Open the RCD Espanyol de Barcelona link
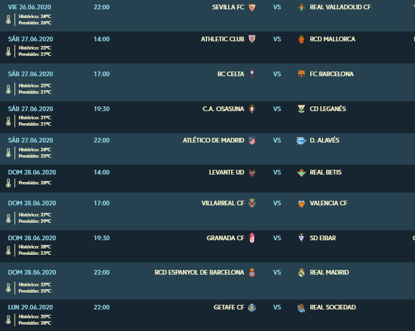This screenshot has width=415, height=331. tap(199, 272)
